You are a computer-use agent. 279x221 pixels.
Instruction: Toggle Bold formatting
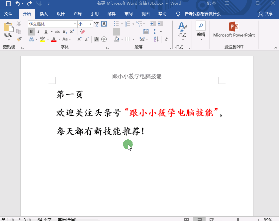pyautogui.click(x=31, y=32)
